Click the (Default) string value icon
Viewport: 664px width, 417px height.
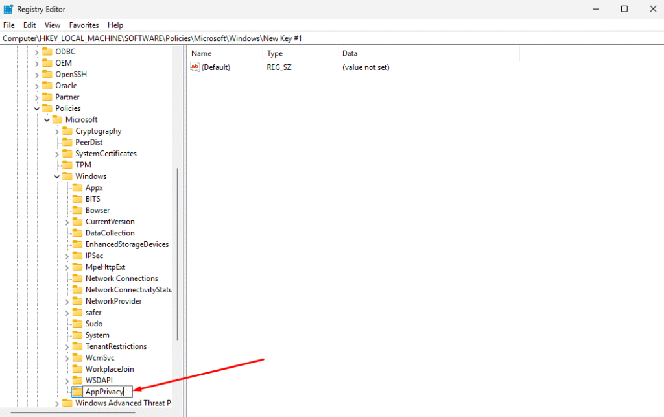195,67
